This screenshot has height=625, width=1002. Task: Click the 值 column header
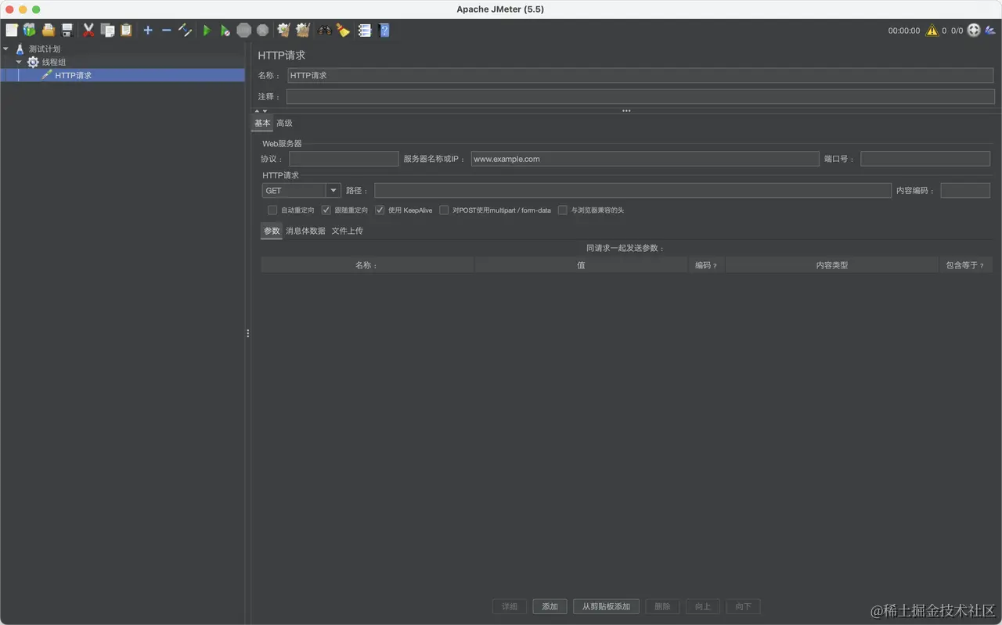point(581,265)
